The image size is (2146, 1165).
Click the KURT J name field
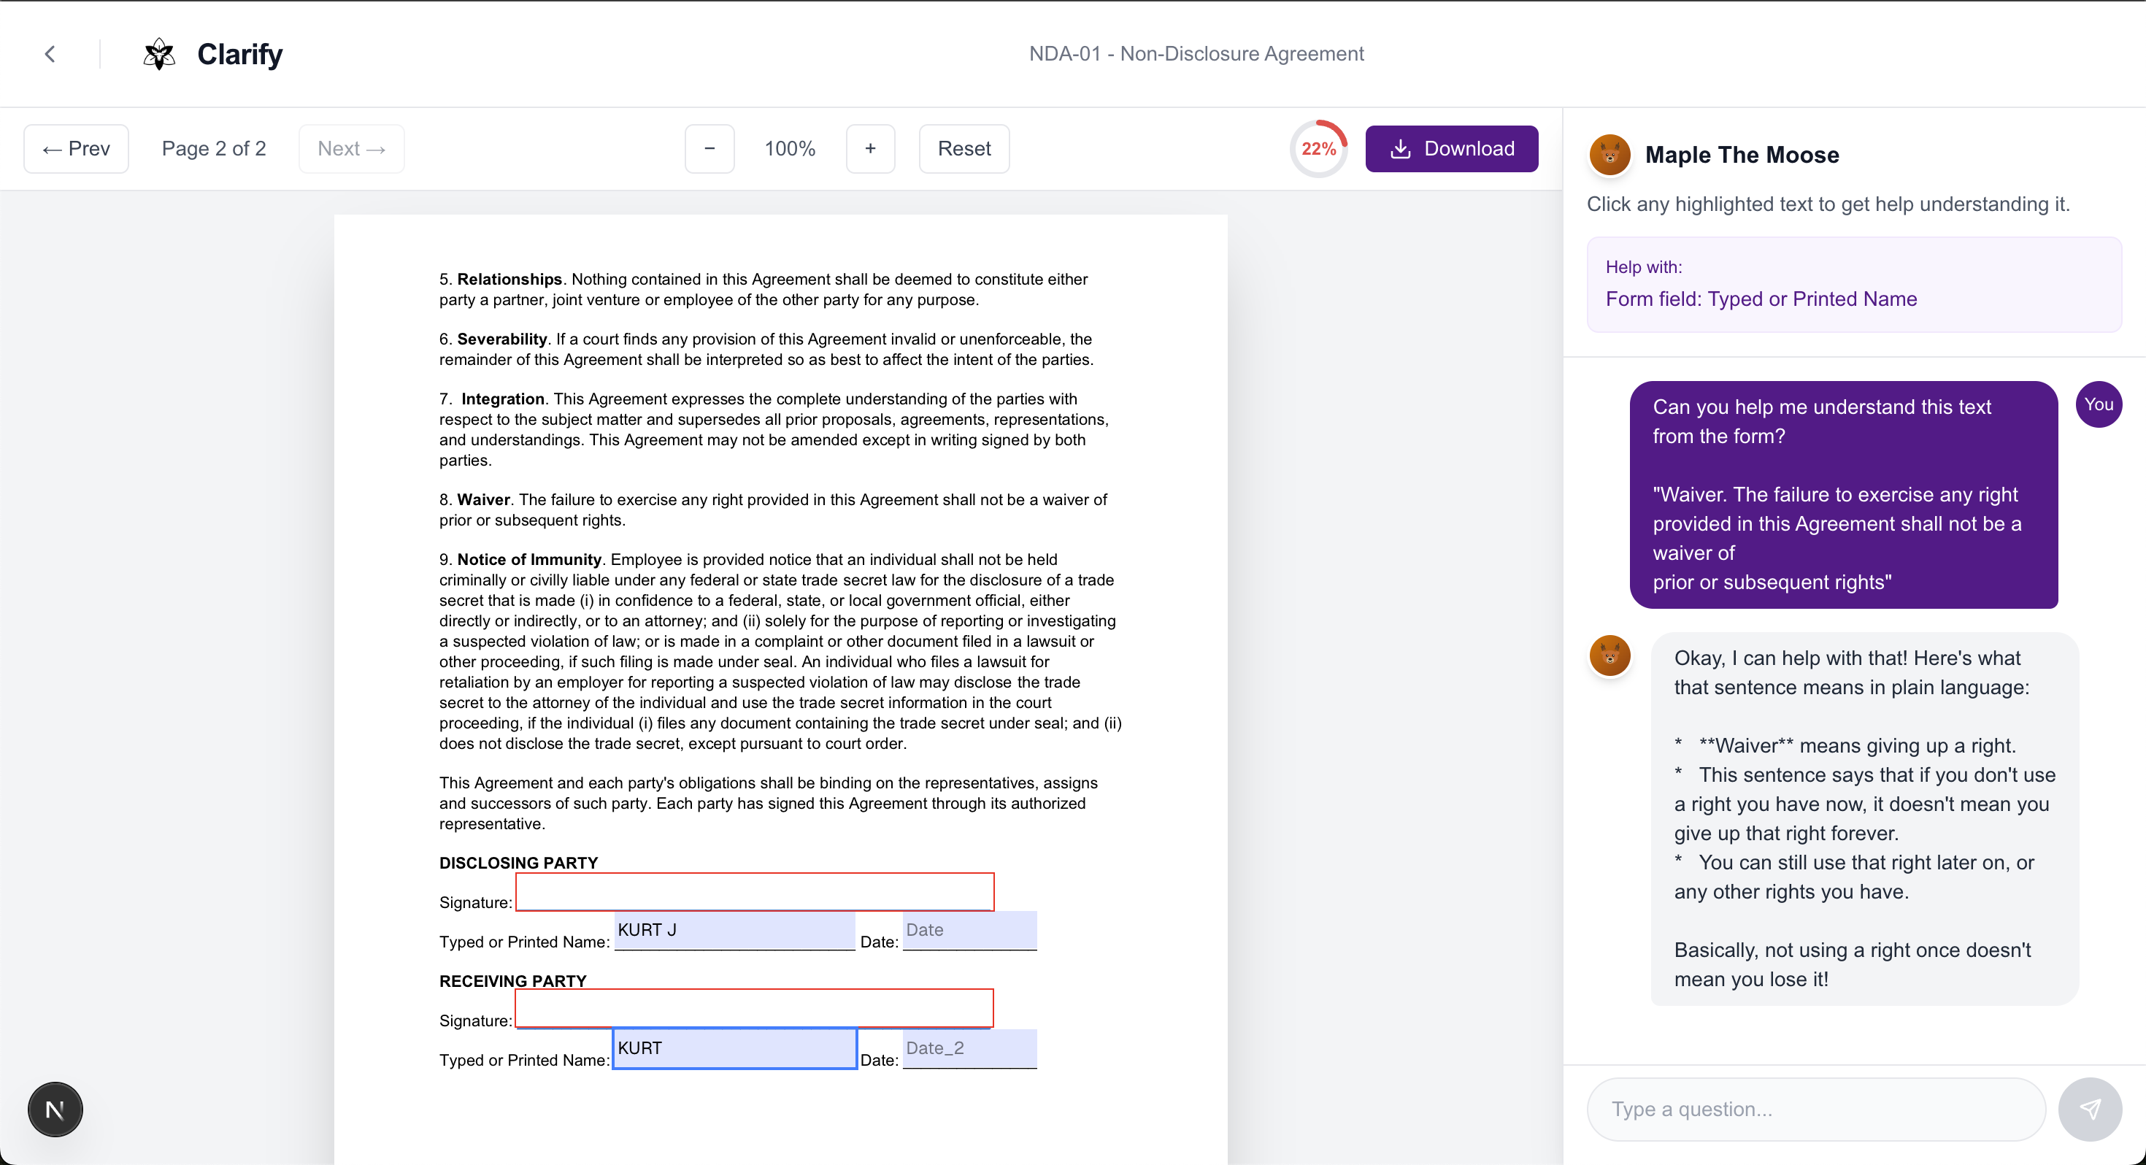tap(734, 930)
